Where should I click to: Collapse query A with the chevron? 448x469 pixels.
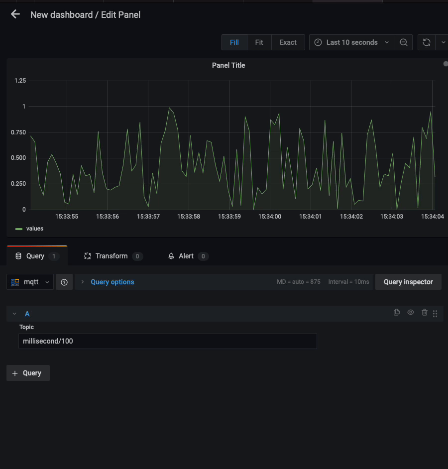click(14, 314)
